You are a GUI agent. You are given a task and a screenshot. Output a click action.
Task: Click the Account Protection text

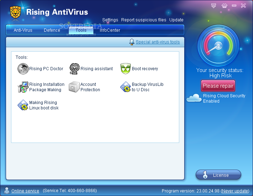(x=90, y=87)
